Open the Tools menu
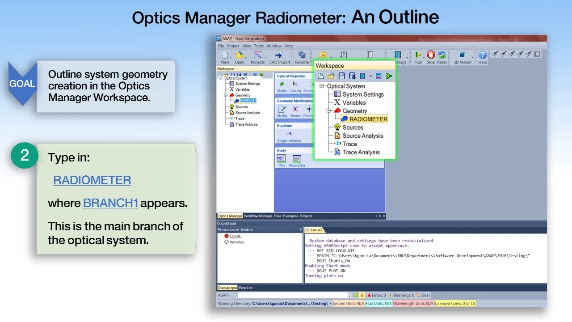Viewport: 572px width, 322px height. (x=259, y=46)
